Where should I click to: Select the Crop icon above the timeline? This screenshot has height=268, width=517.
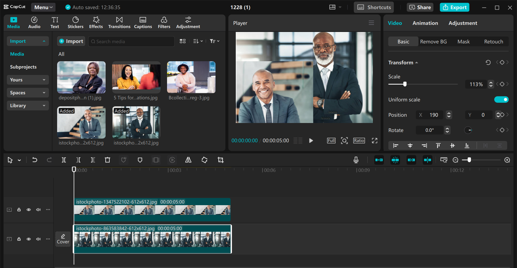pos(221,160)
